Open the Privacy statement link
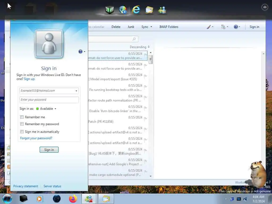Image resolution: width=272 pixels, height=204 pixels. [26, 186]
